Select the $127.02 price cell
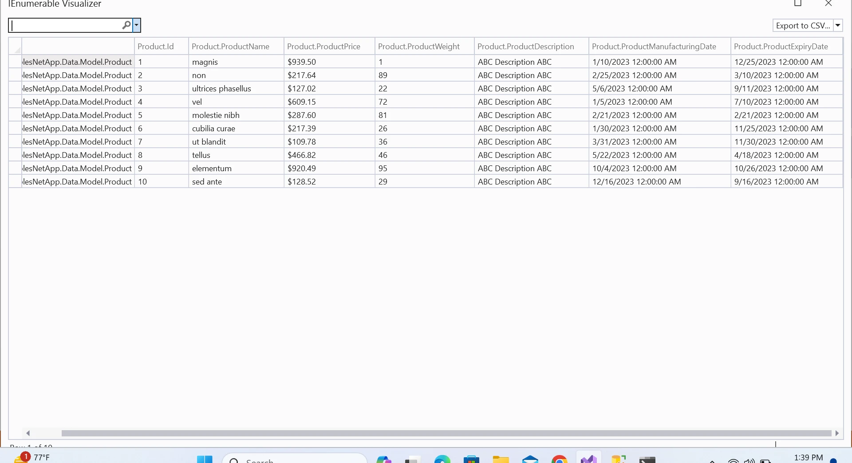This screenshot has height=463, width=852. click(x=329, y=88)
